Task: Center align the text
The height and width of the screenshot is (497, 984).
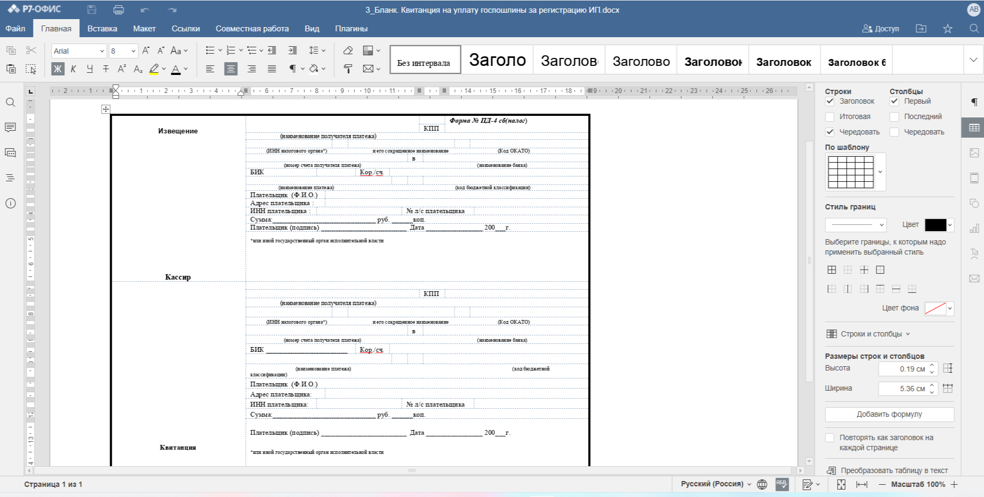Action: click(230, 69)
